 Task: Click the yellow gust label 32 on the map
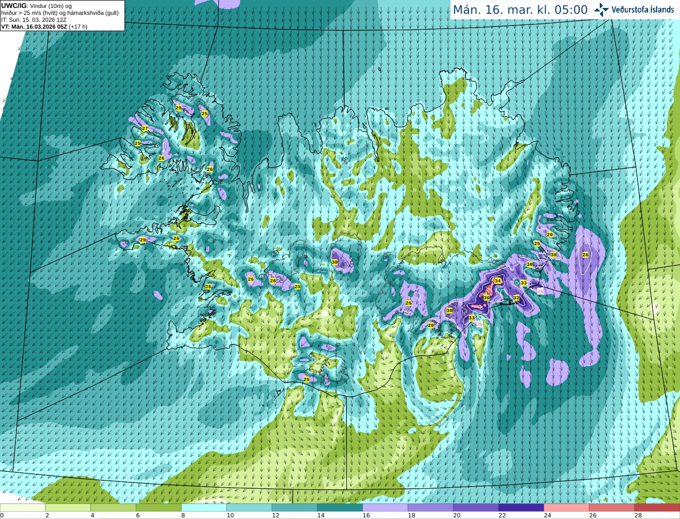516,298
